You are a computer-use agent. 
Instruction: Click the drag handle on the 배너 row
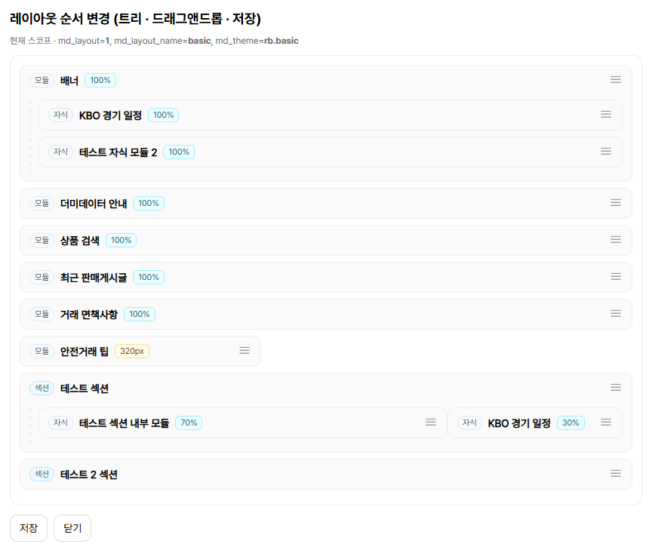616,80
